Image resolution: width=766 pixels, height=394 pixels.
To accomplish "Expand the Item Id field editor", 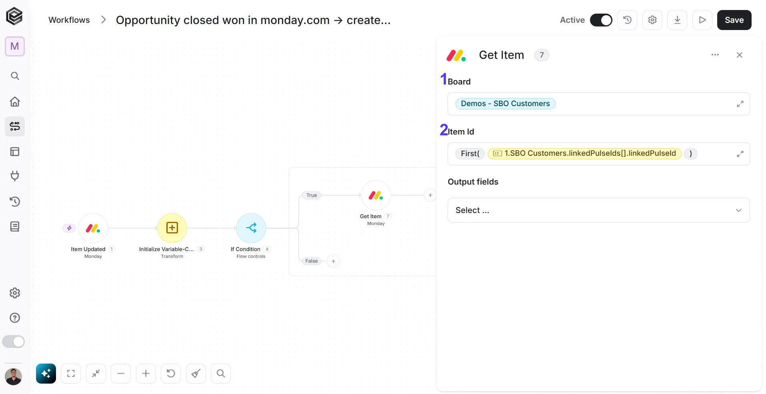I will click(x=740, y=154).
